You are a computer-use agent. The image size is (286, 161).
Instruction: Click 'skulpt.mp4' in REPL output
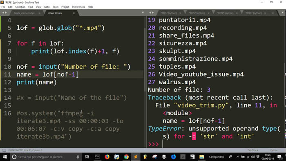coord(177,51)
